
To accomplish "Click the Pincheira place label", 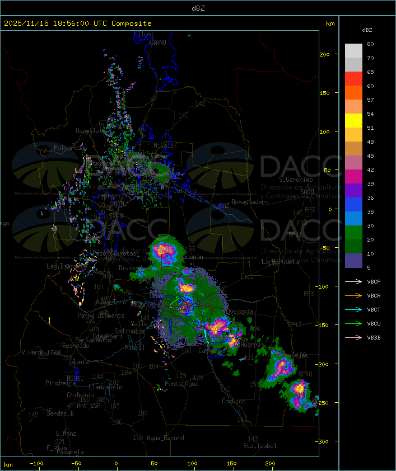I will click(x=60, y=383).
